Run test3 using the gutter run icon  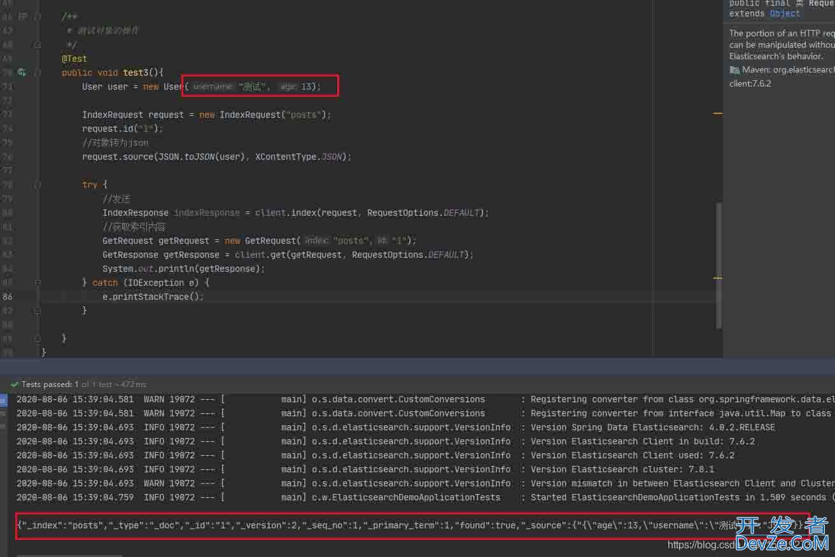click(22, 73)
